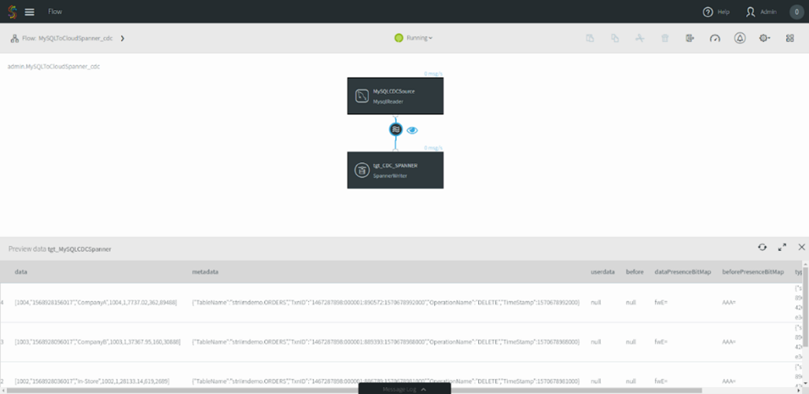Click the stream connector node circle
The image size is (809, 394).
point(395,130)
